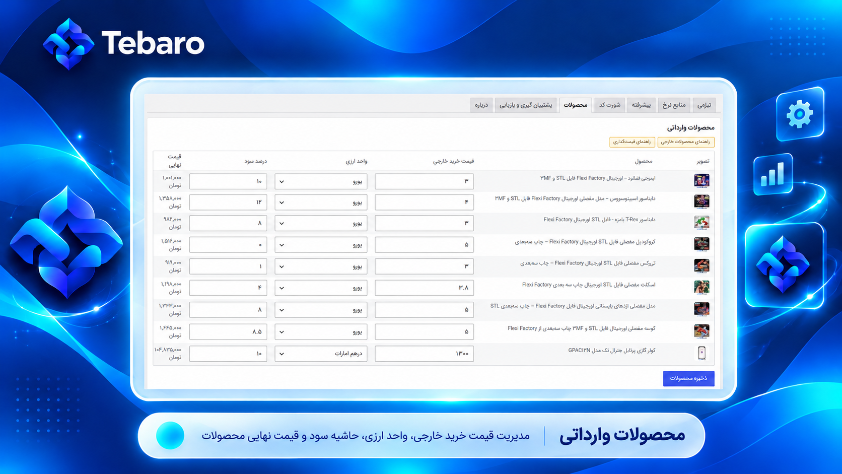Click the purchase price field showing ۱۳۰۰
This screenshot has height=474, width=842.
[x=424, y=354]
